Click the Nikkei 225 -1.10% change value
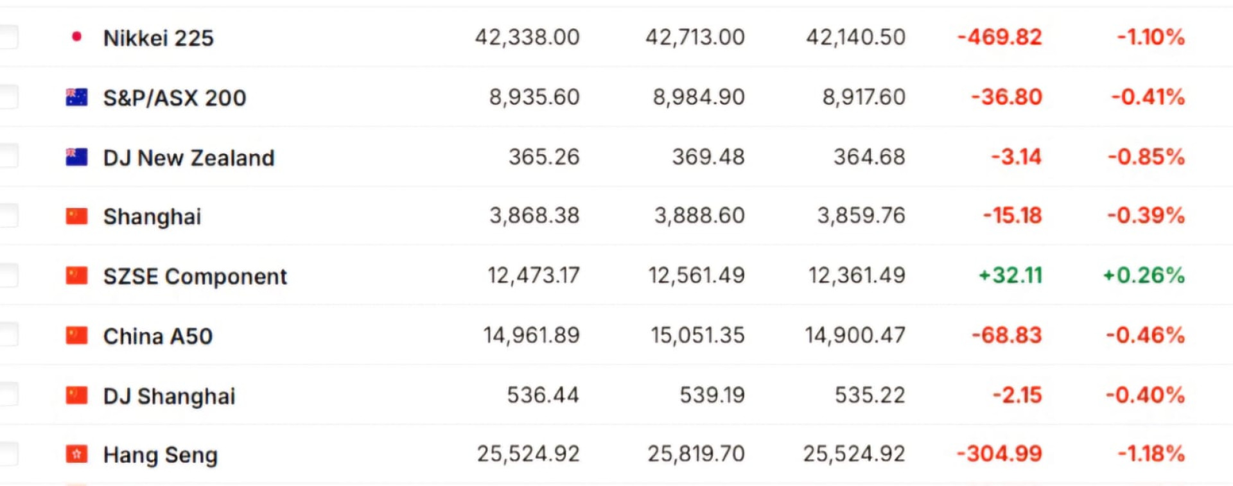Image resolution: width=1233 pixels, height=486 pixels. tap(1150, 37)
